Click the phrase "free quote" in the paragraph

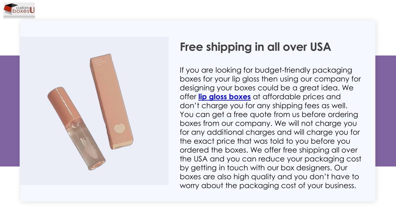coord(253,114)
